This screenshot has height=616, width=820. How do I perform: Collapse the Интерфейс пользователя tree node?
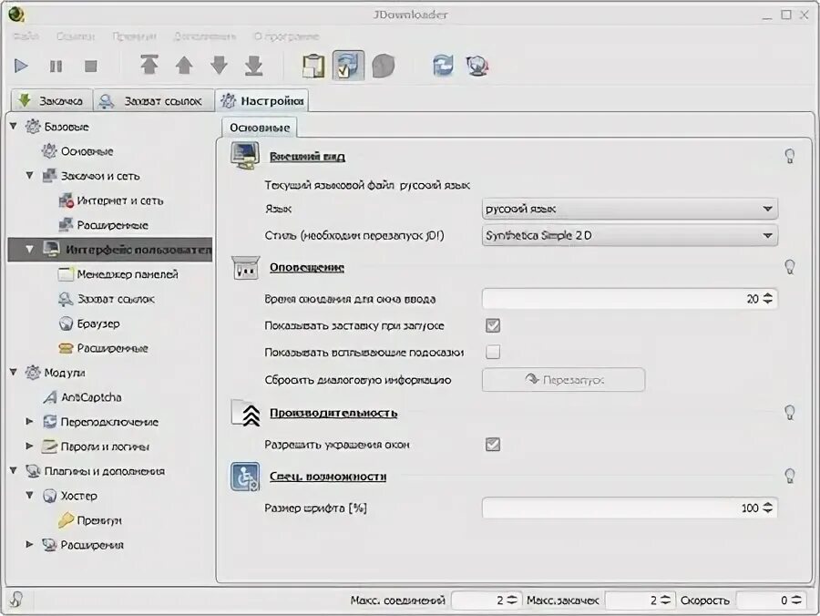30,249
